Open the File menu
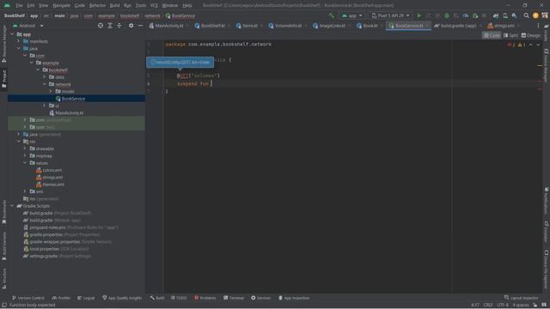Image resolution: width=550 pixels, height=309 pixels. (x=19, y=5)
